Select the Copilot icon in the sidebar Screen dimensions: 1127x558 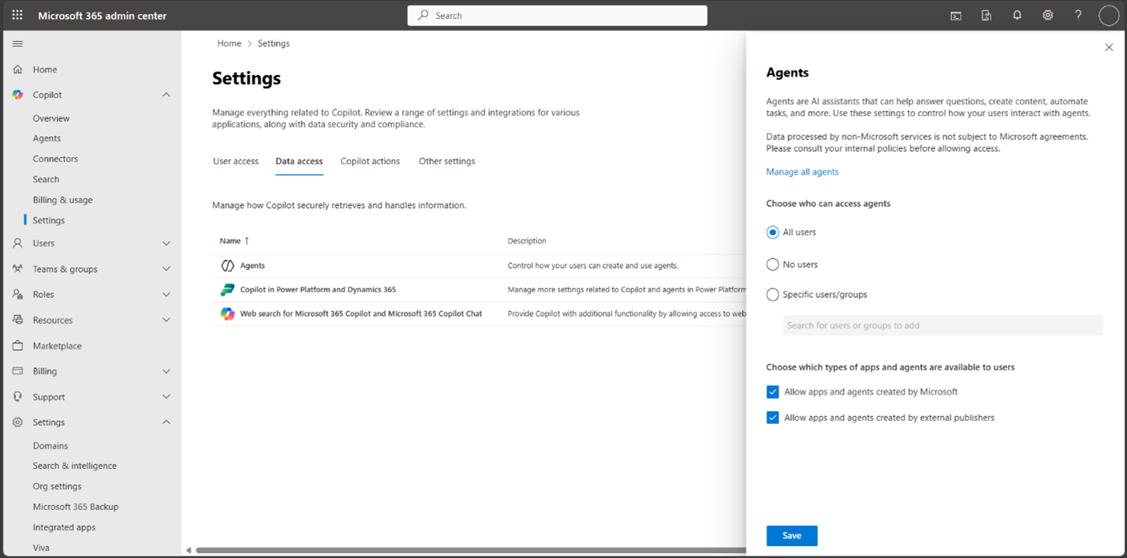click(x=17, y=94)
